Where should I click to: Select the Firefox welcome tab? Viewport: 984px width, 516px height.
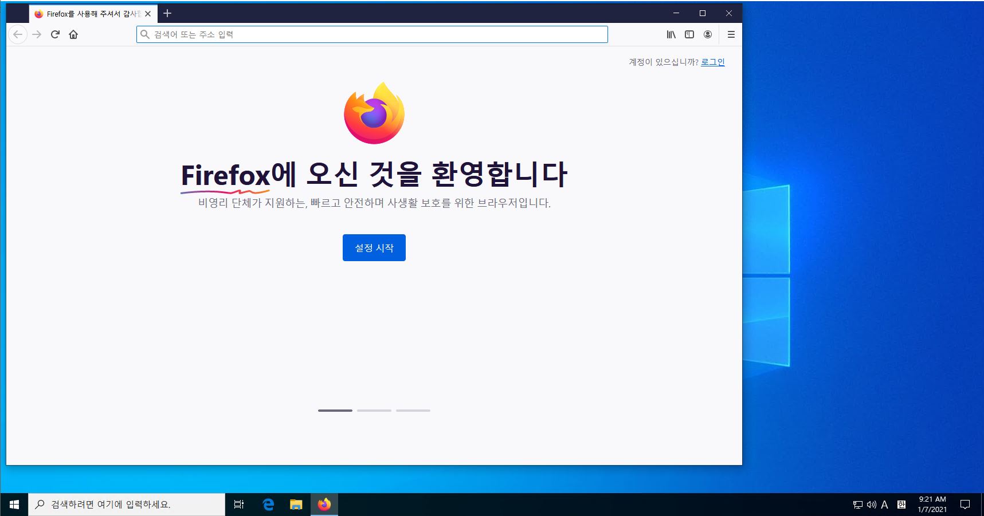pos(93,14)
